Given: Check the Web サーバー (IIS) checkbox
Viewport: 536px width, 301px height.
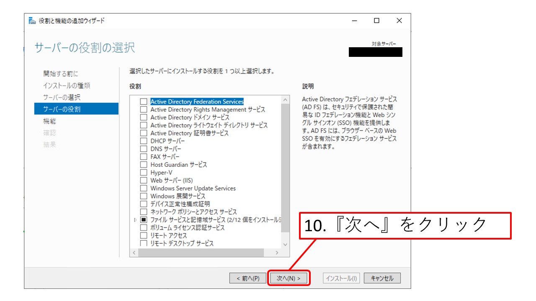Looking at the screenshot, I should tap(144, 181).
